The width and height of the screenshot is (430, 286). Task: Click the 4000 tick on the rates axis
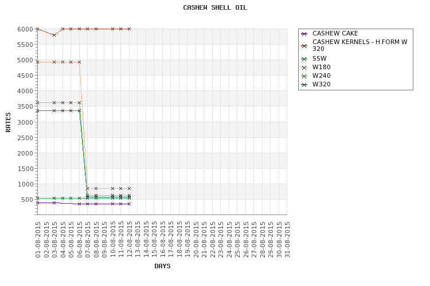pos(25,91)
